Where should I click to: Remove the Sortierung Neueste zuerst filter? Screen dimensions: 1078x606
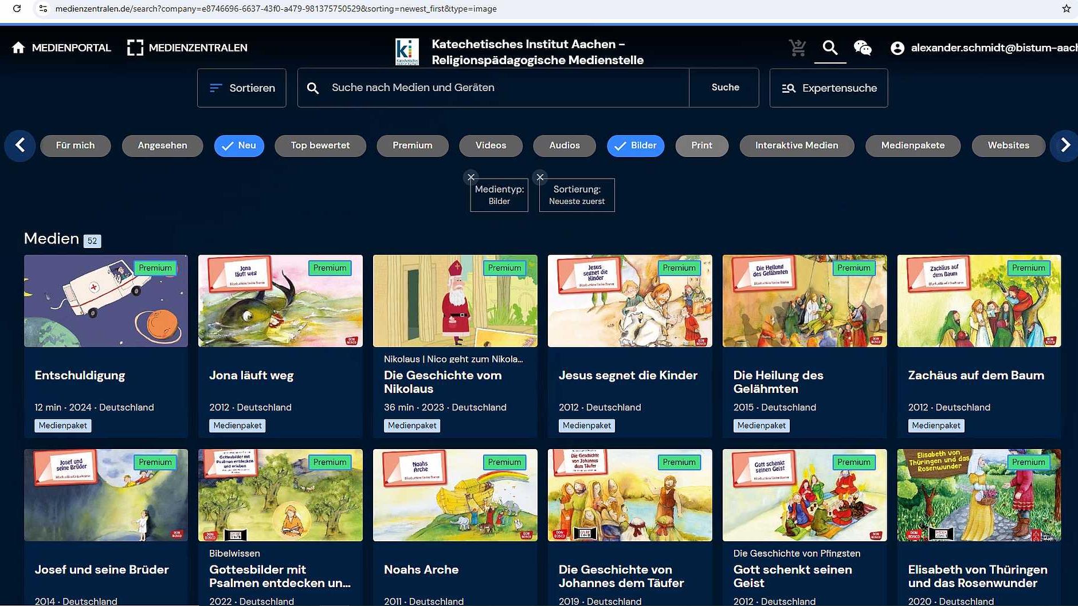tap(540, 177)
